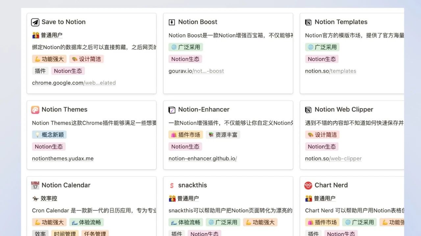Select the Notion生态 tag in Save to Notion
The image size is (421, 236).
coord(68,71)
